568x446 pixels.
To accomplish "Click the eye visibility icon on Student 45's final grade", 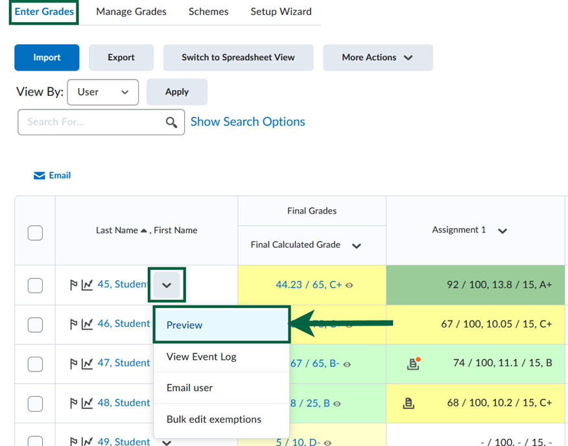I will point(349,285).
